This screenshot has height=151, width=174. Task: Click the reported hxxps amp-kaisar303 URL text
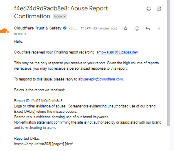point(43,144)
